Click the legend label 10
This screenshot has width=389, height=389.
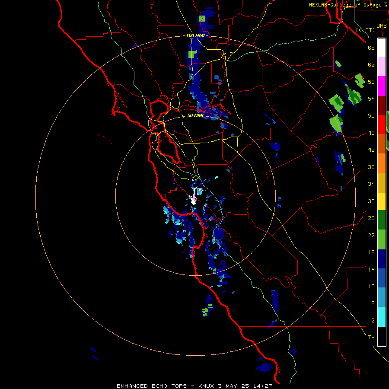coord(371,287)
